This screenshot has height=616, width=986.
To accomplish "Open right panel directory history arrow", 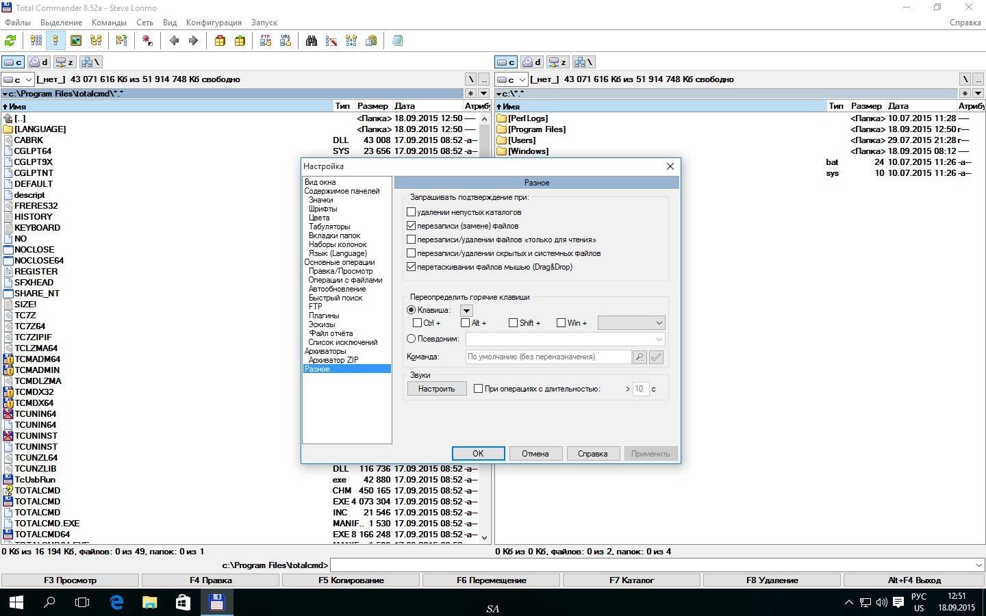I will [977, 94].
